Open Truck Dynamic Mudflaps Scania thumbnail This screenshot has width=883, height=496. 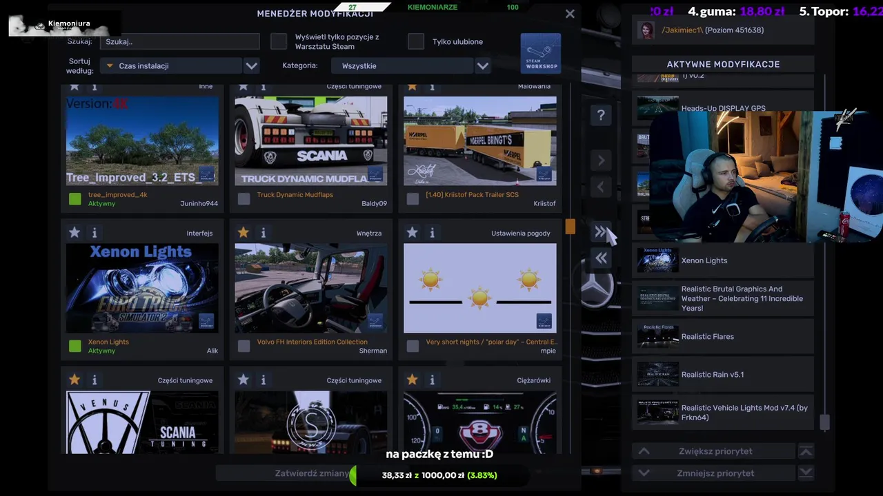(x=311, y=141)
